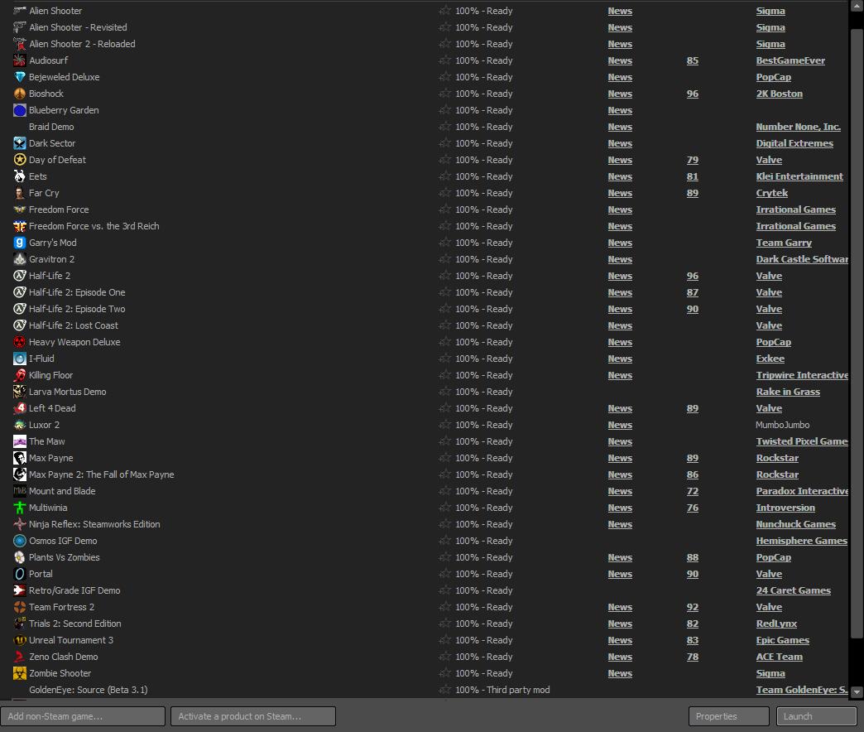Select the Far Cry icon

pos(20,193)
